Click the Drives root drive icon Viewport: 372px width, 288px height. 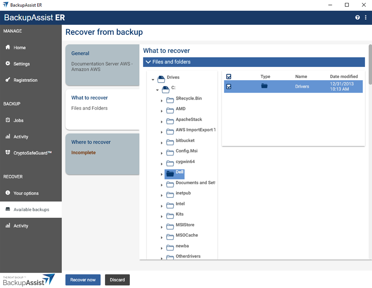tap(161, 79)
